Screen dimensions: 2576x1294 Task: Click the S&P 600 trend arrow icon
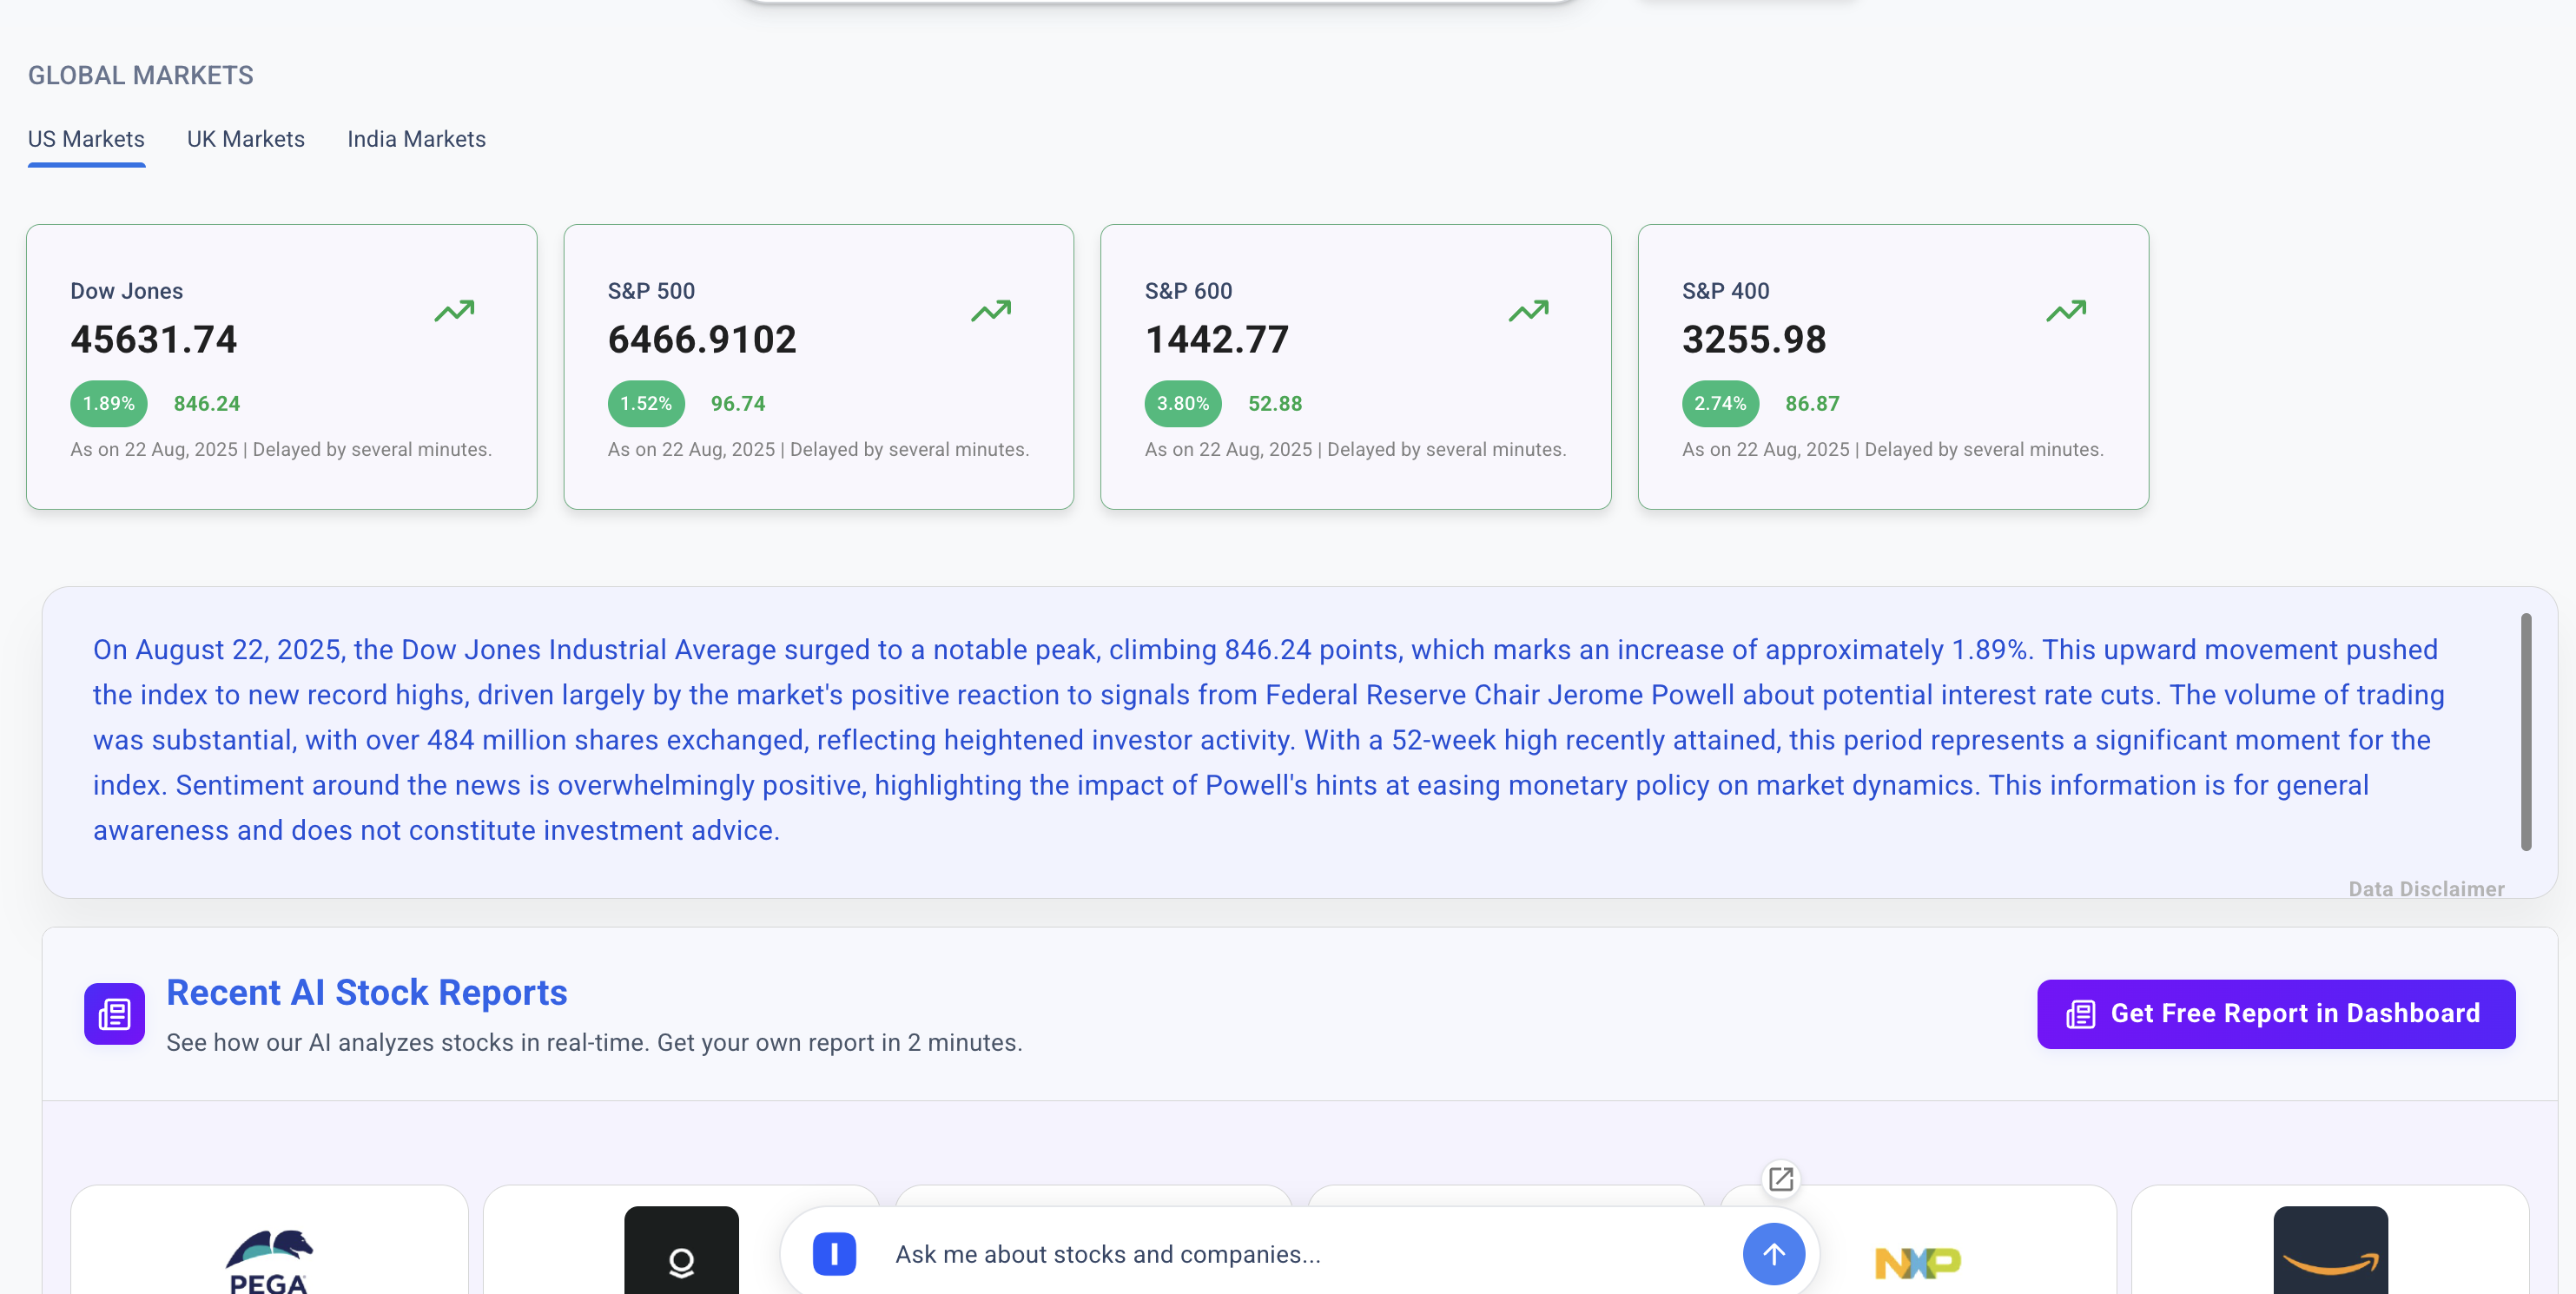click(x=1528, y=311)
